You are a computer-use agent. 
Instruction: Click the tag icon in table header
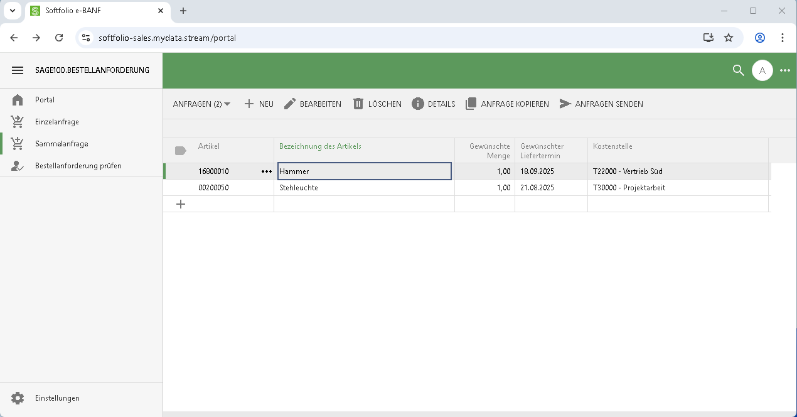point(181,151)
